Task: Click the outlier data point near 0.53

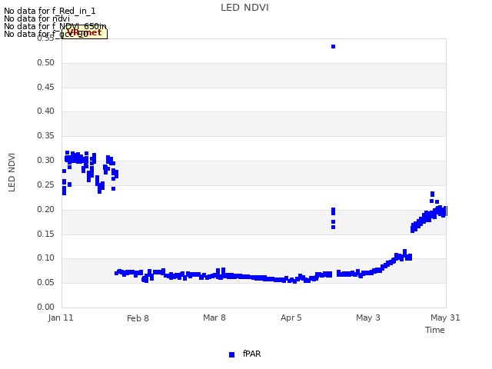Action: pos(333,46)
